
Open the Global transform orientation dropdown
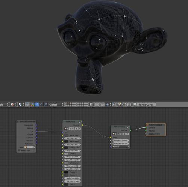click(x=56, y=105)
